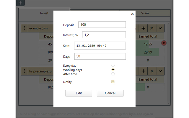Click the 31 counter in example.com row
Image resolution: width=189 pixels, height=118 pixels.
[152, 28]
